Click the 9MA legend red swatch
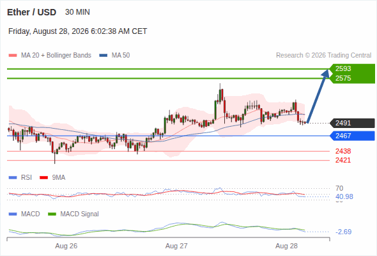Viewport: 377px width, 256px height. click(43, 178)
